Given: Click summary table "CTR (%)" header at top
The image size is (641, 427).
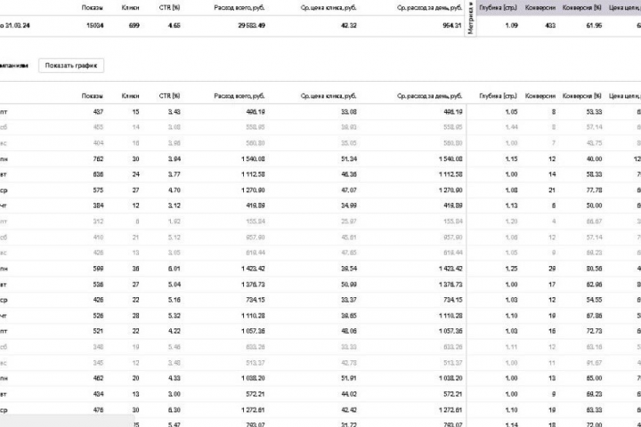Looking at the screenshot, I should [x=169, y=8].
